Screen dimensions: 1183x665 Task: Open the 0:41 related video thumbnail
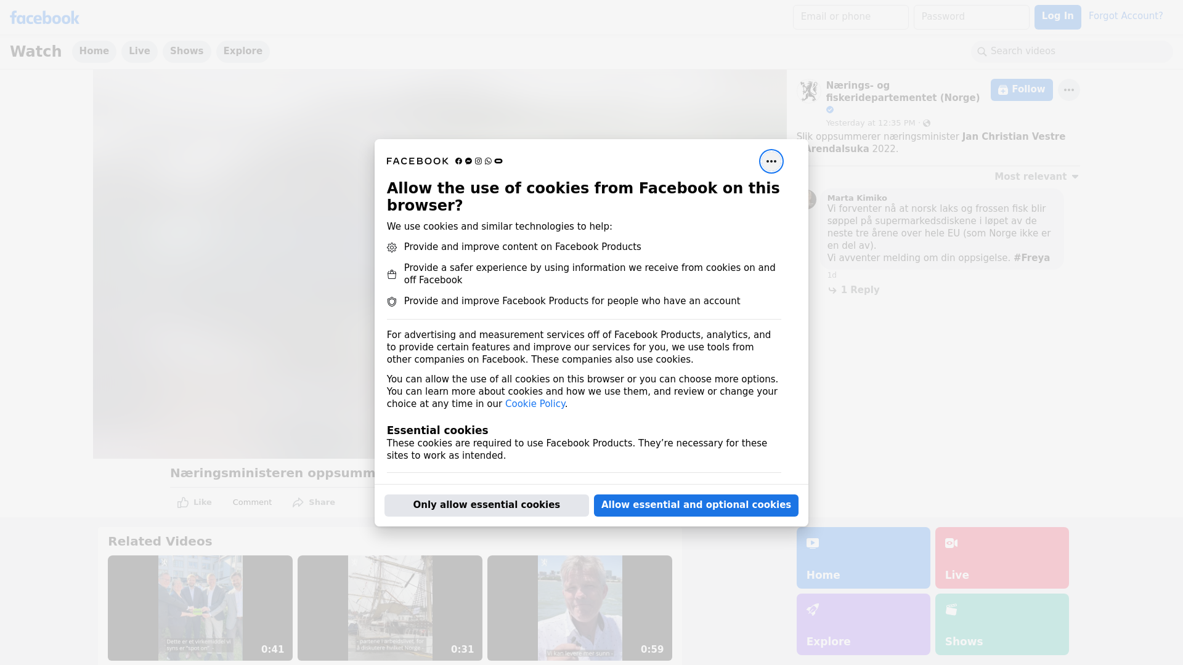pyautogui.click(x=200, y=608)
